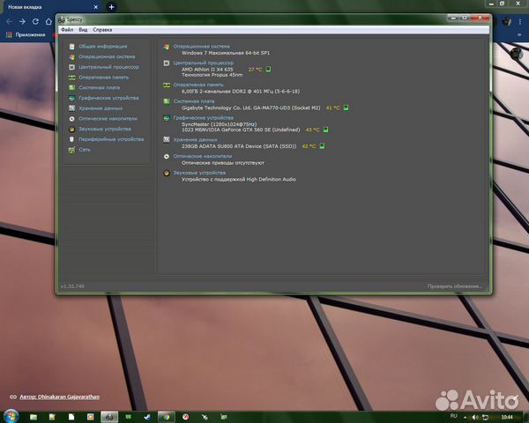Open the browser three-dot menu
Image resolution: width=529 pixels, height=423 pixels.
(520, 22)
